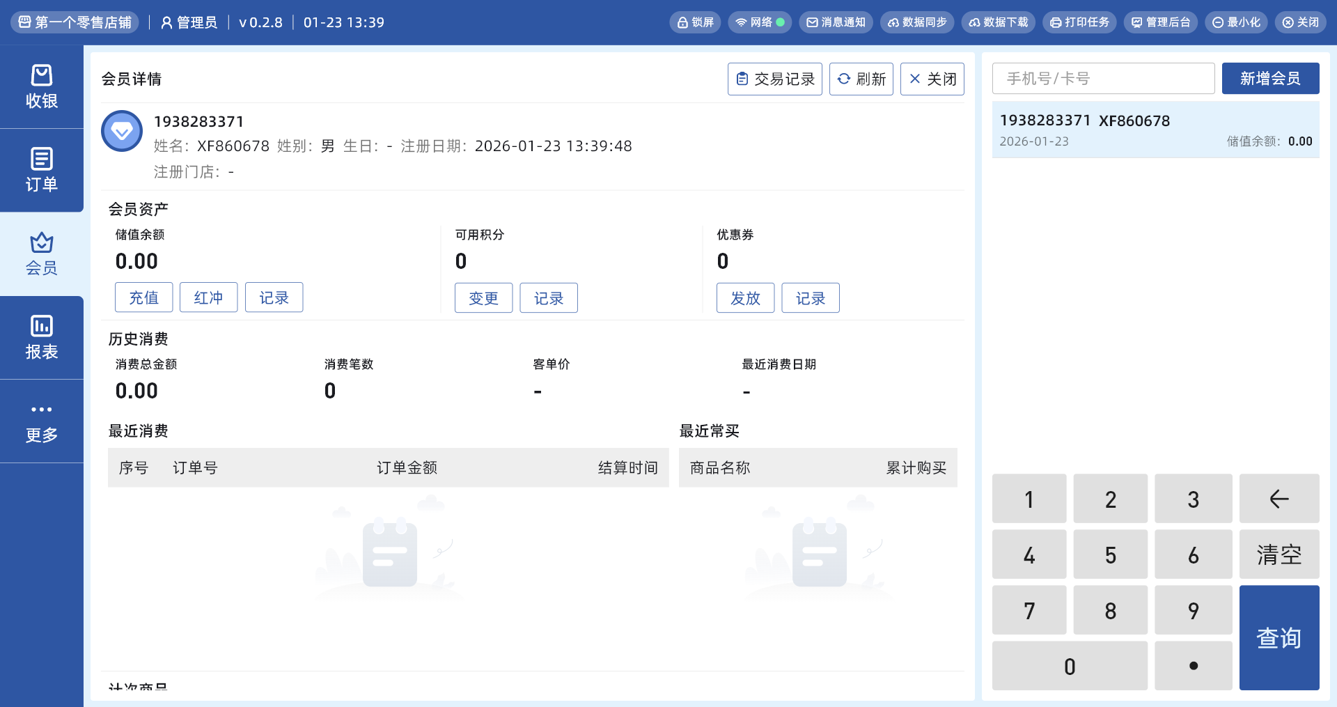Viewport: 1337px width, 707px height.
Task: Select member 1938283371 in the list
Action: (x=1155, y=130)
